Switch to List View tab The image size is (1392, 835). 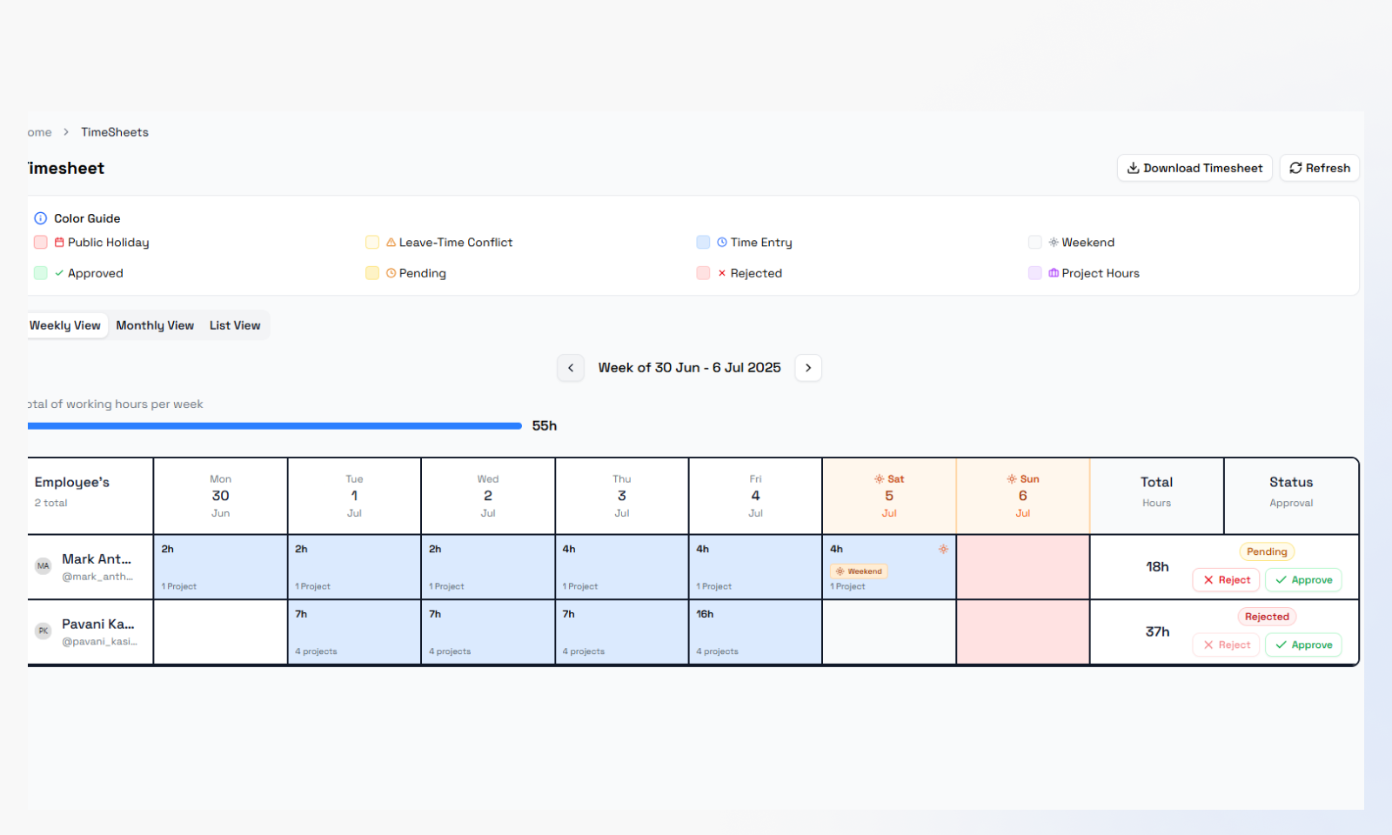point(235,325)
